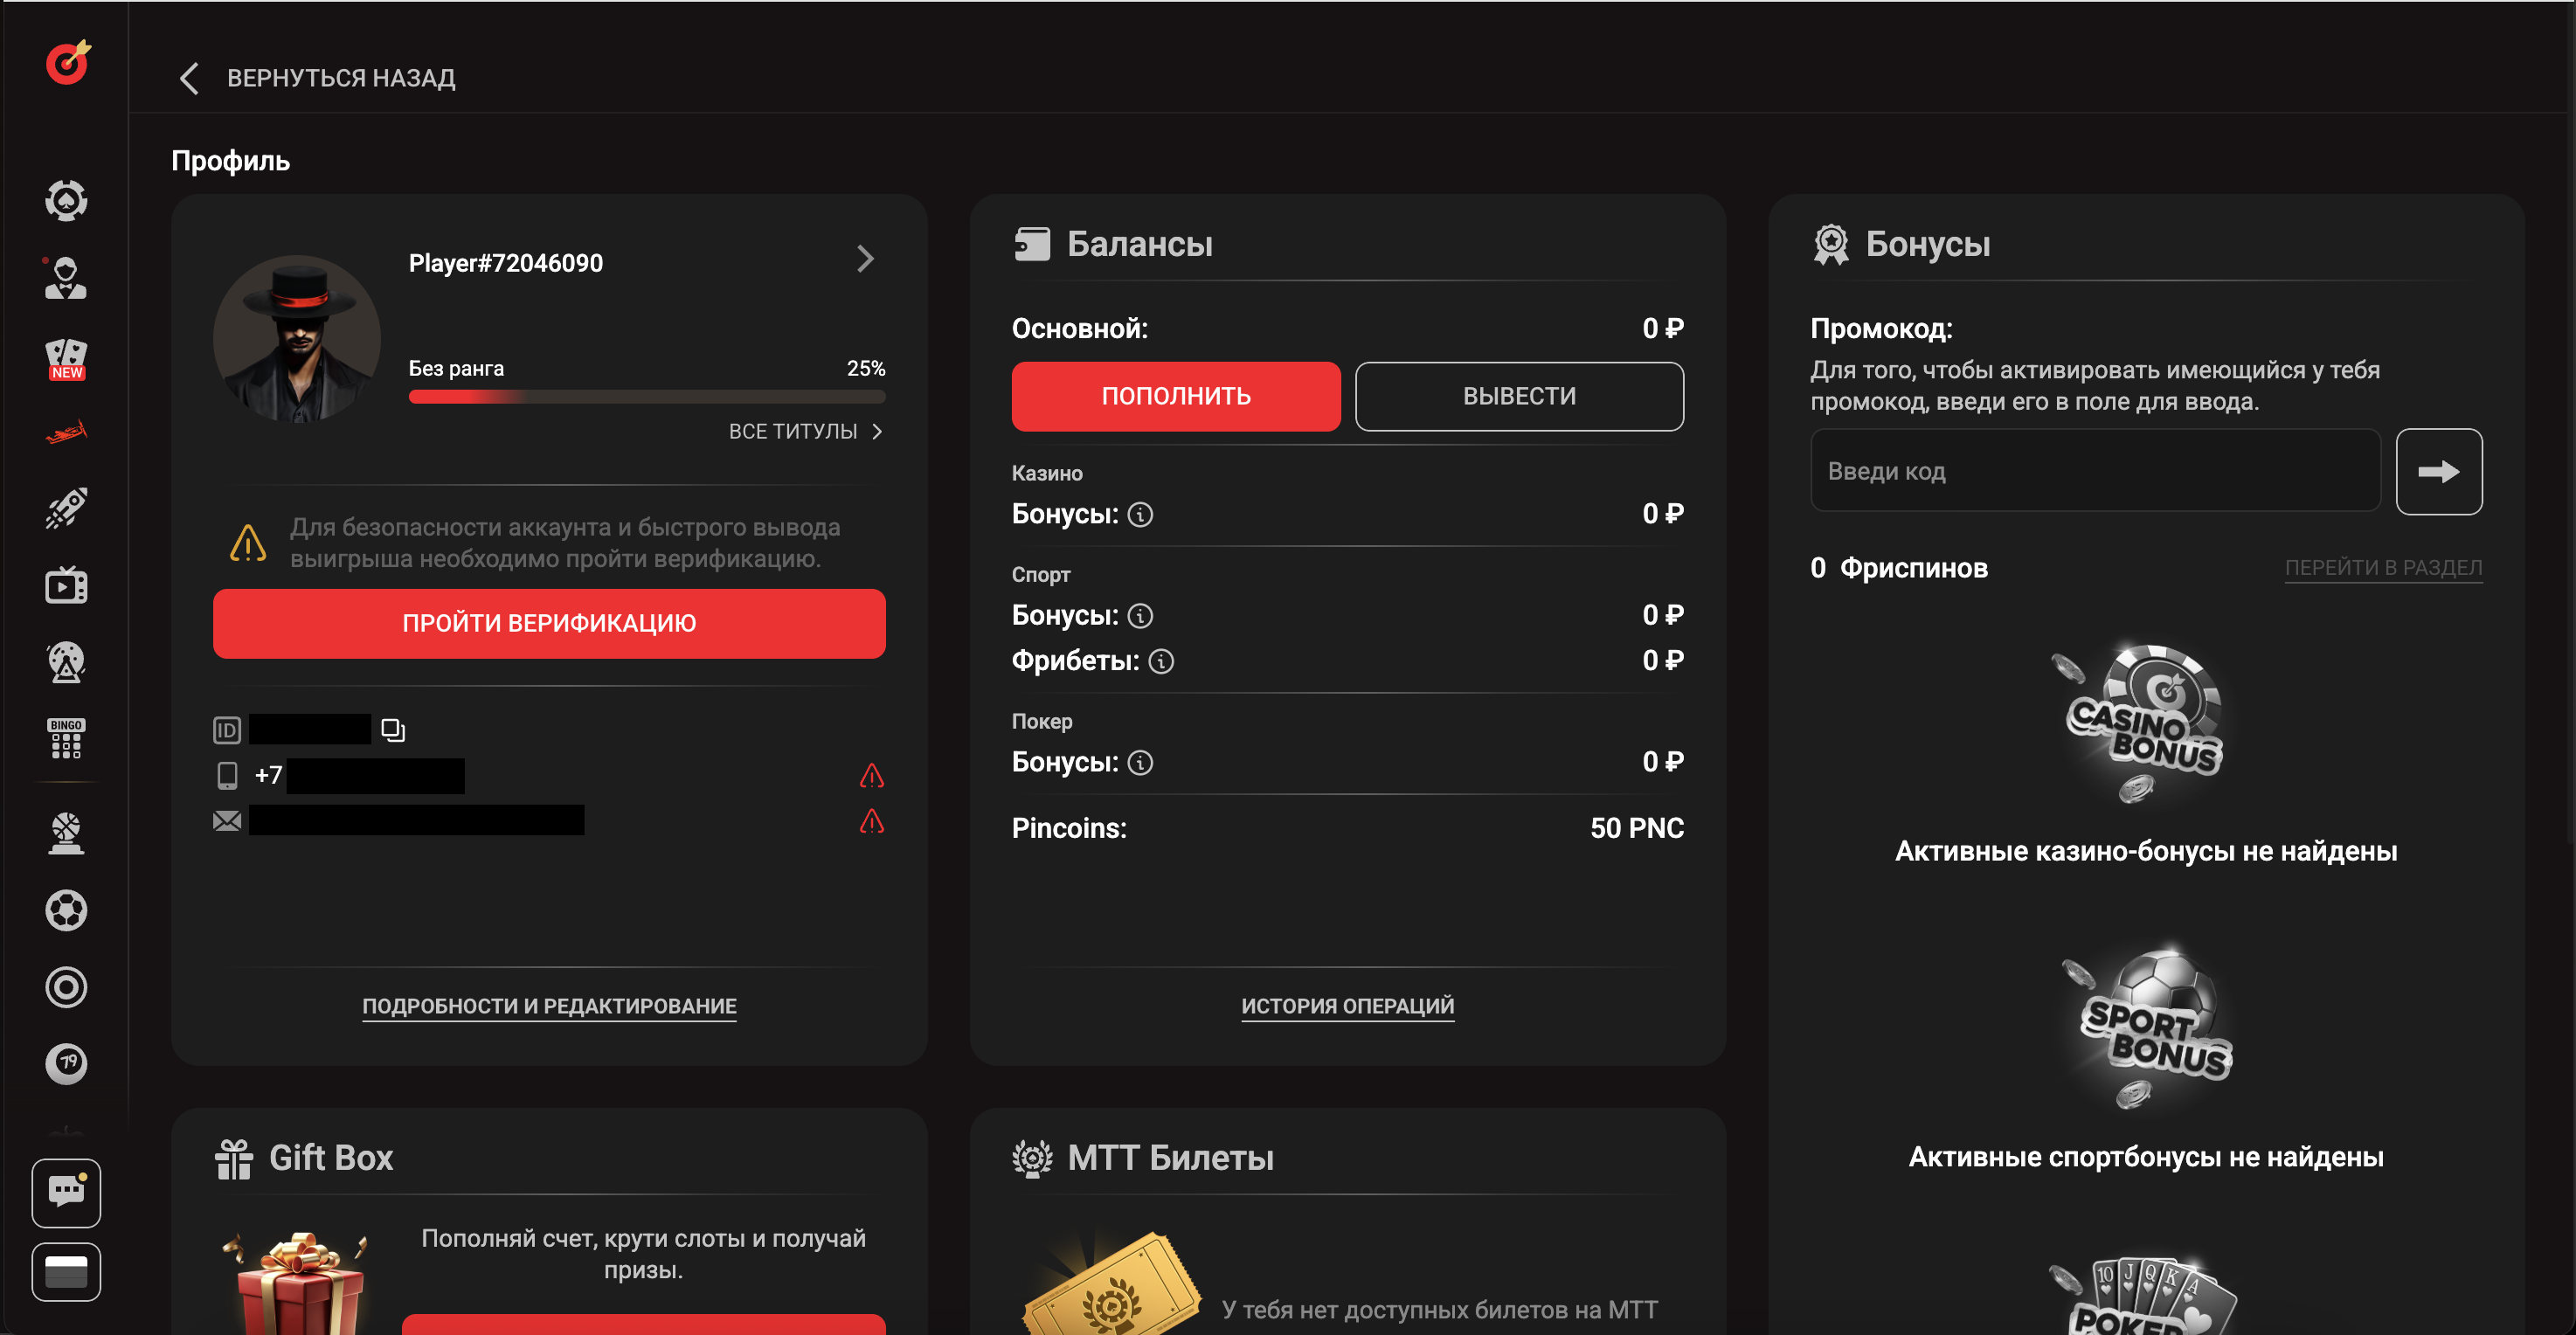
Task: Open the NEW cards games section
Action: 66,358
